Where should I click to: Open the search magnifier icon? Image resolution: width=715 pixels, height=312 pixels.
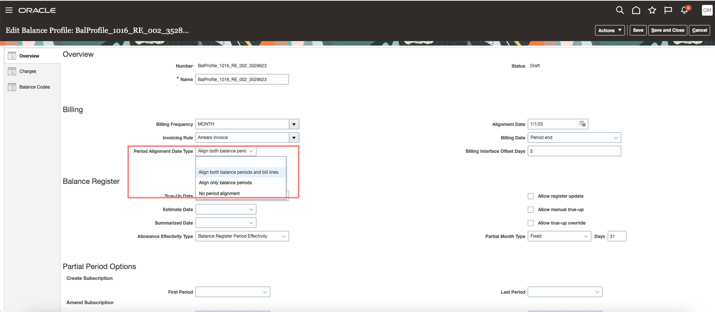[620, 10]
